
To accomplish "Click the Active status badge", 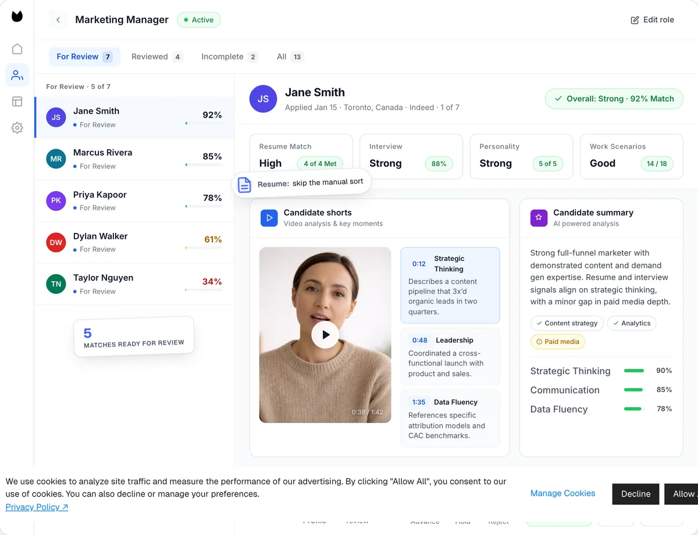I will point(198,20).
